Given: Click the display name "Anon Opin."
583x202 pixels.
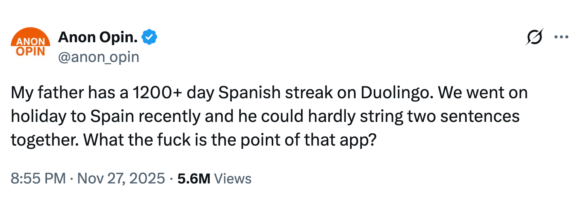Looking at the screenshot, I should coord(98,37).
